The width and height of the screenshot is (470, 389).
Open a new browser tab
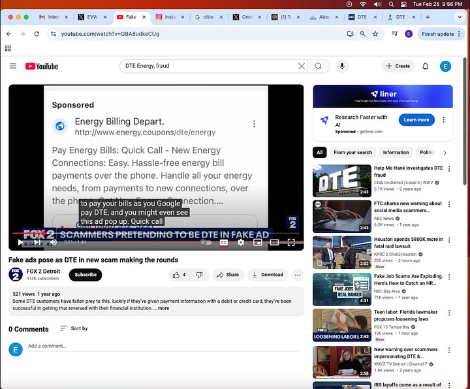pos(428,17)
